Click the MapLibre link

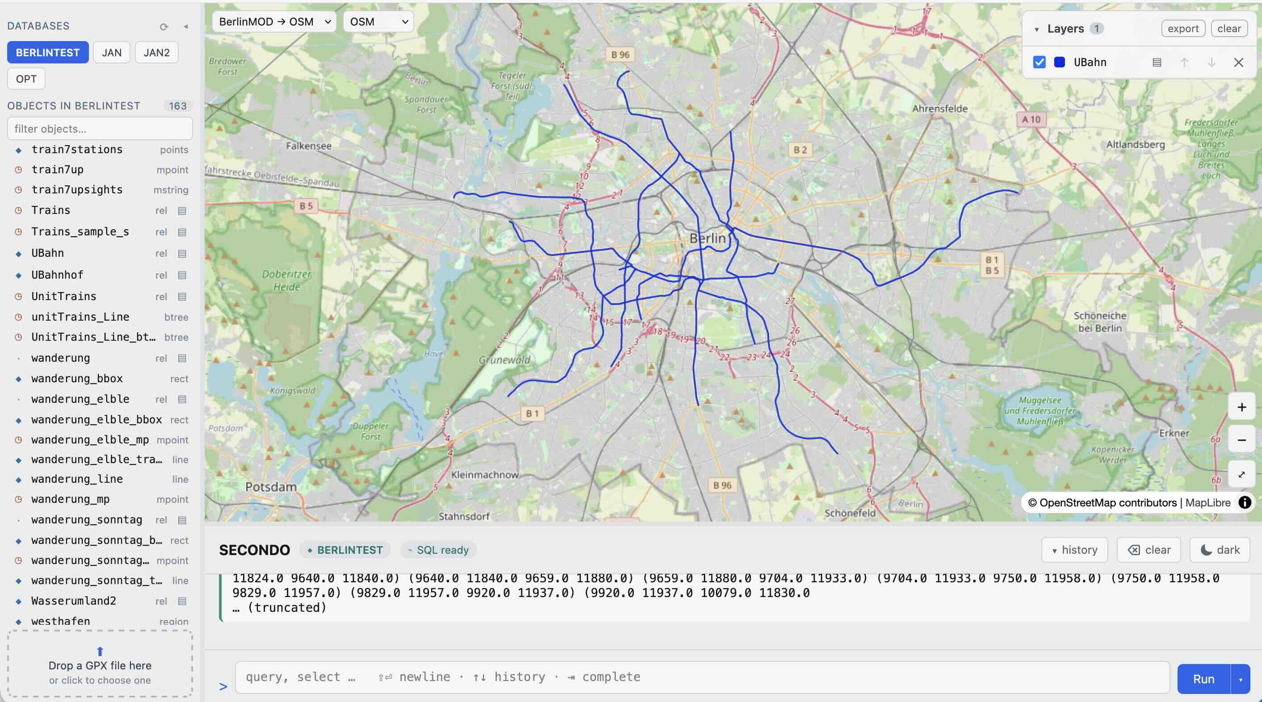[x=1207, y=503]
